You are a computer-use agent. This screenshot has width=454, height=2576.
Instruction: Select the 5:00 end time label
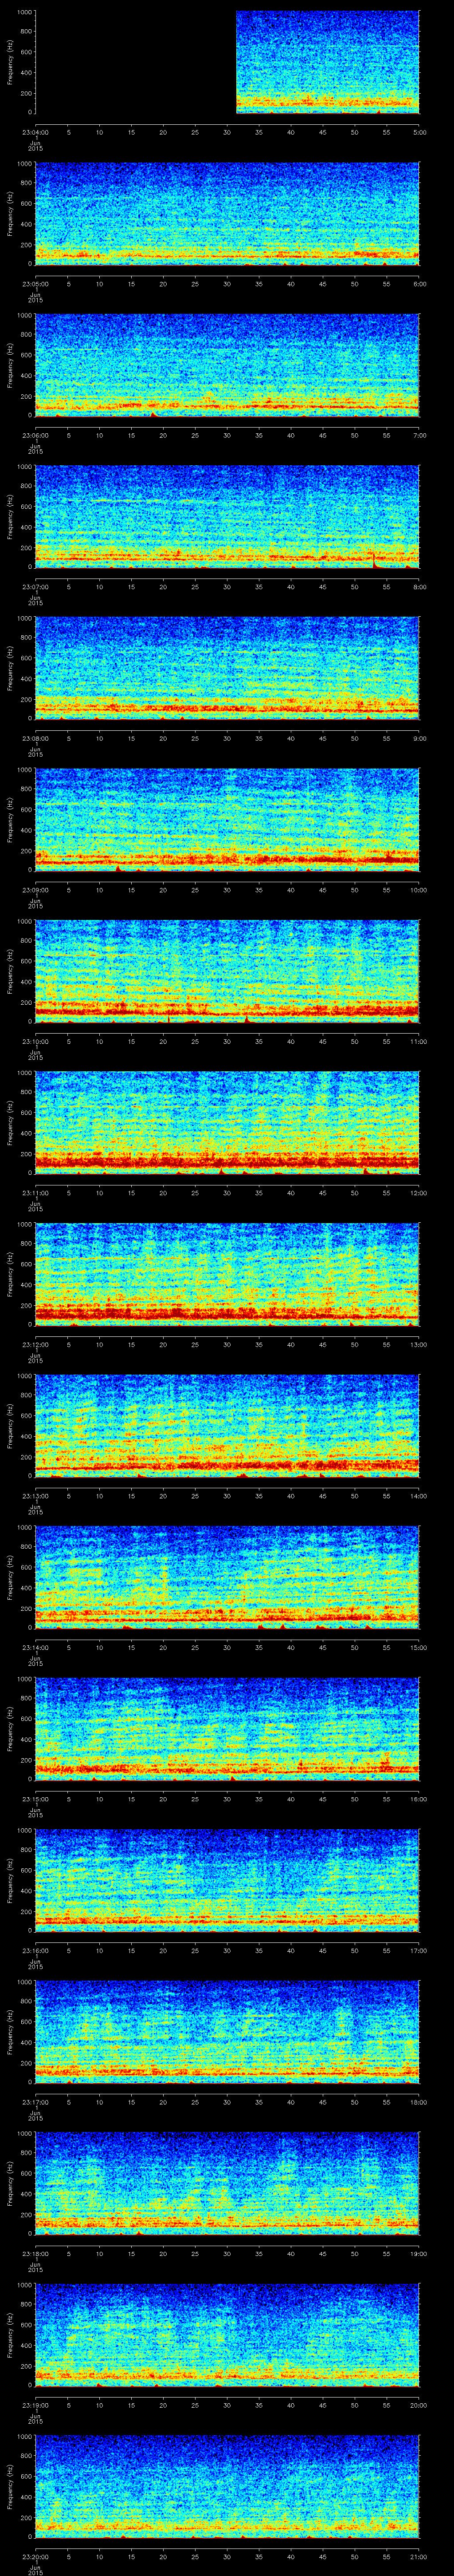pos(419,132)
